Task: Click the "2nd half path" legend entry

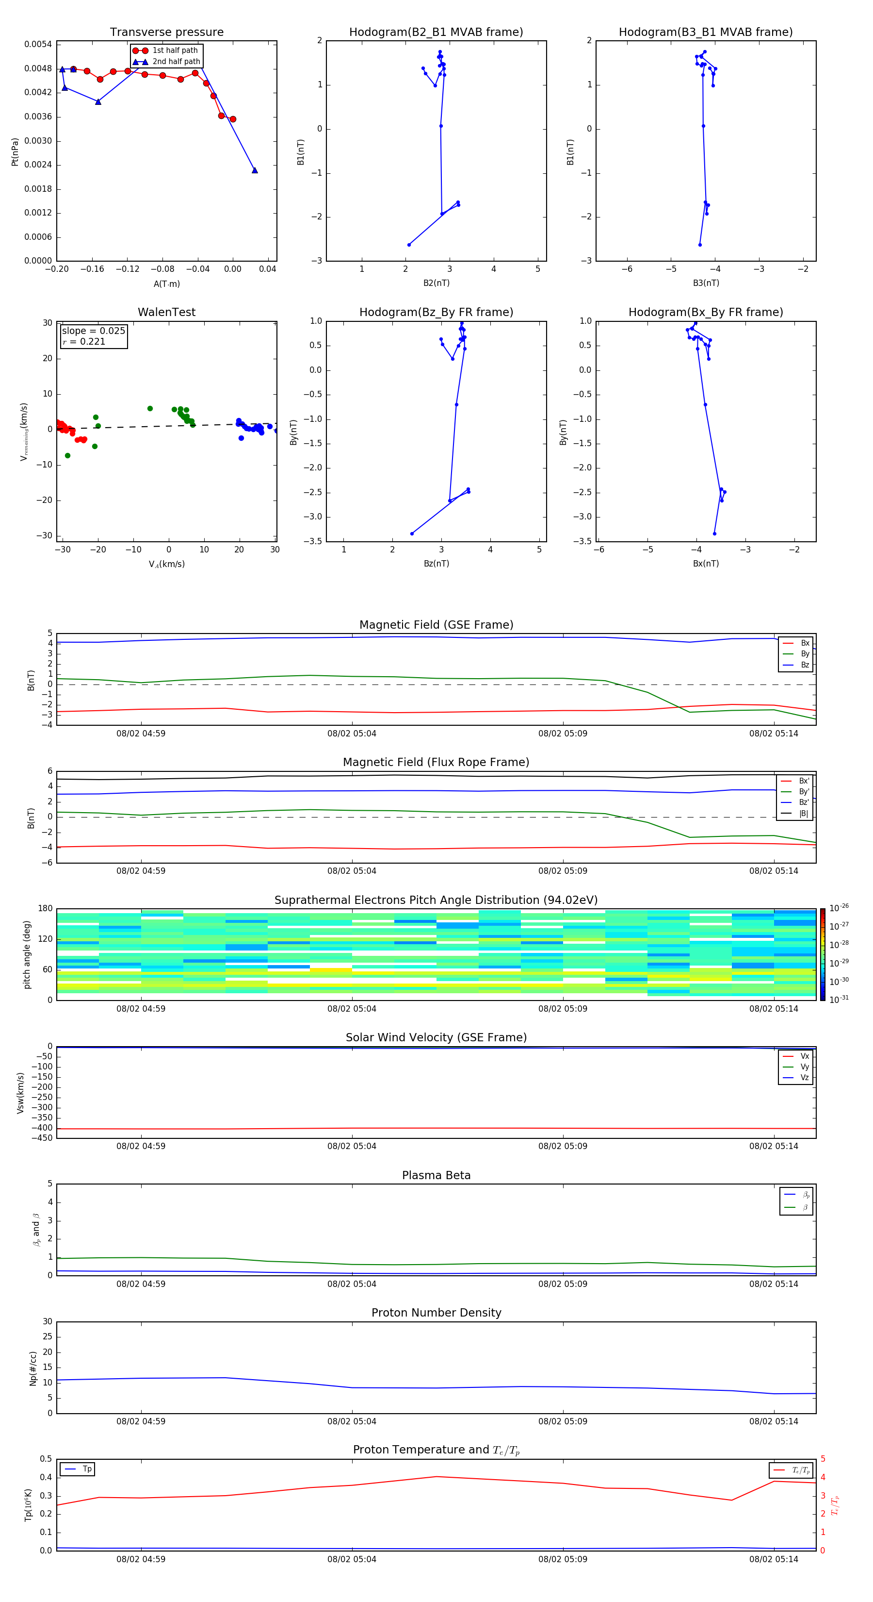Action: [166, 62]
